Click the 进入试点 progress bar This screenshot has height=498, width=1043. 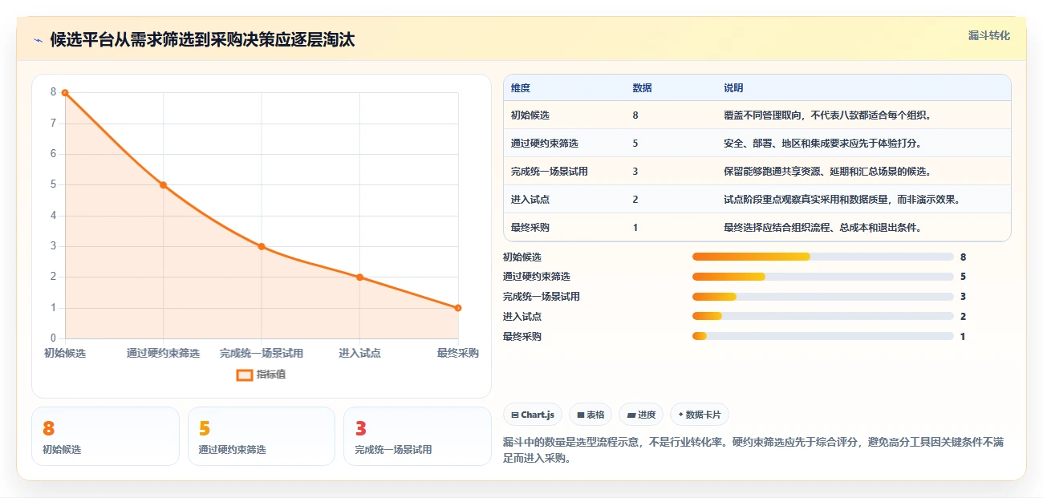pos(822,317)
